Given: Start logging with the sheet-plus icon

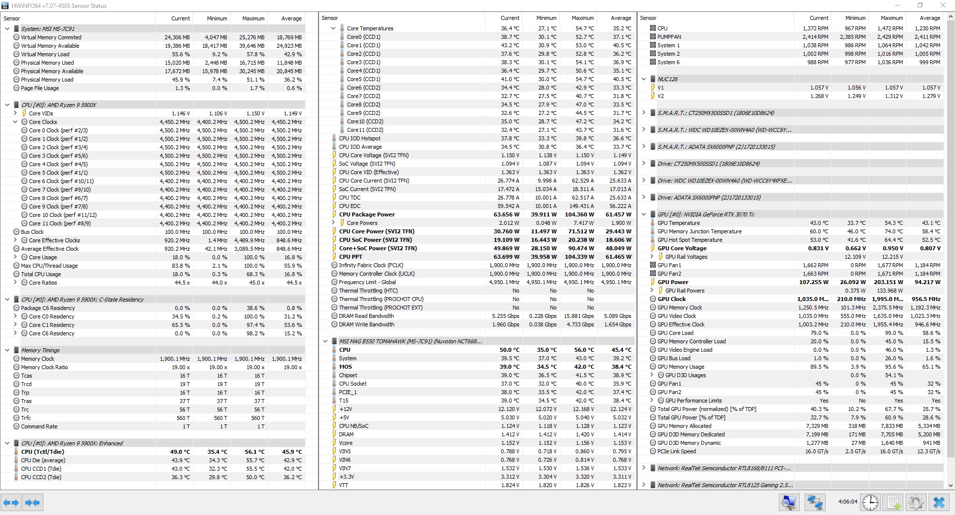Looking at the screenshot, I should (893, 503).
